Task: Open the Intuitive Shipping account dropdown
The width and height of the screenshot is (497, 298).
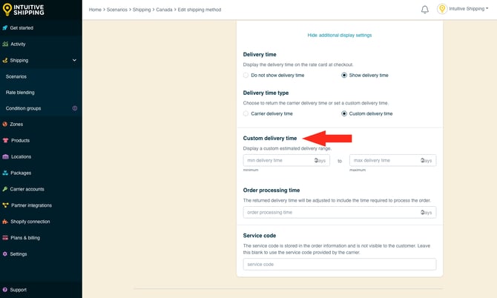Action: 469,9
